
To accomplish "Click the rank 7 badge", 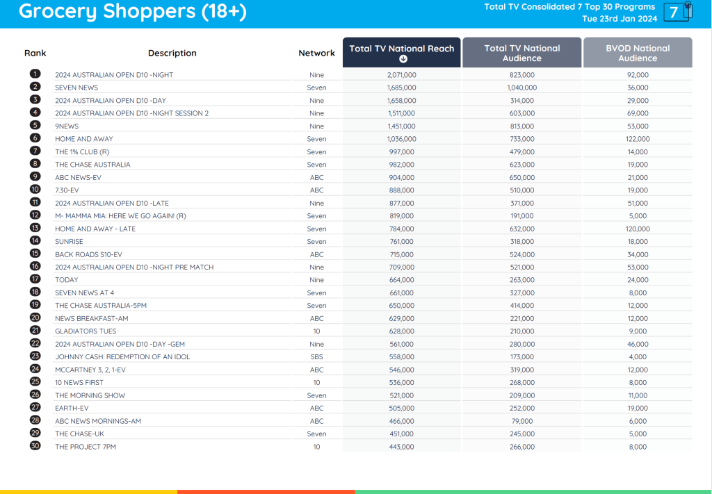I will tap(35, 151).
